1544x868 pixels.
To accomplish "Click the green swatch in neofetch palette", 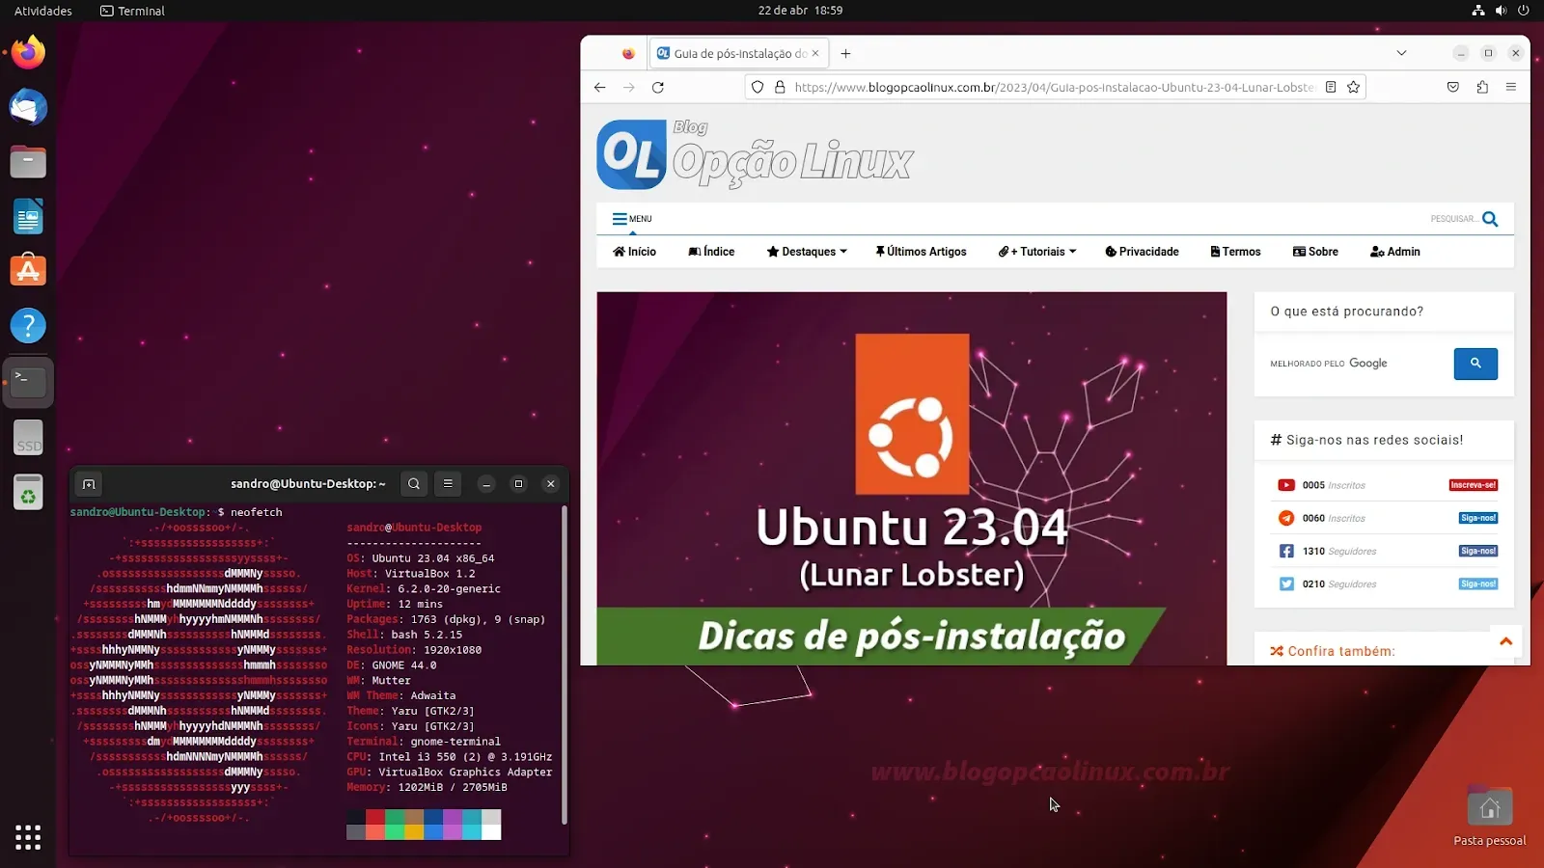I will pyautogui.click(x=395, y=817).
